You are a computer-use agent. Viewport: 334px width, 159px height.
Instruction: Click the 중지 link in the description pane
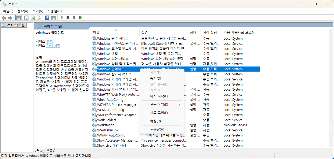(50, 42)
